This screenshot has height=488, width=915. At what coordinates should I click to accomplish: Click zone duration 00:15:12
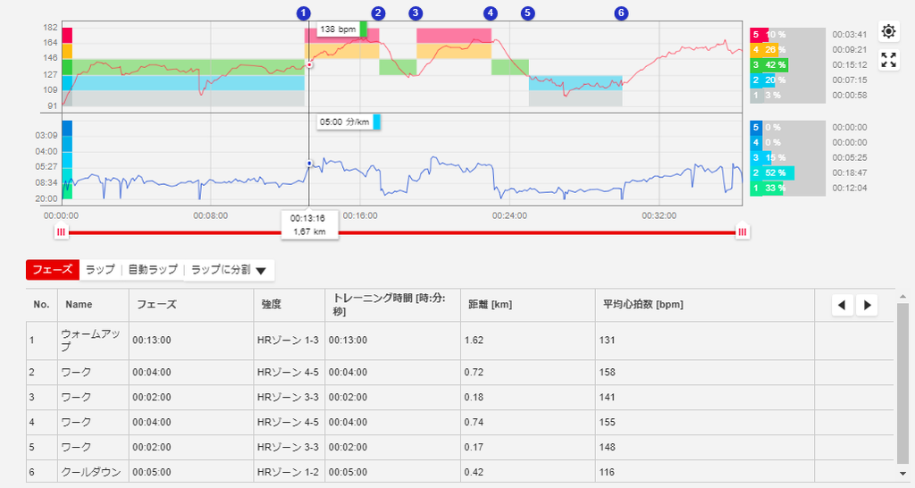pyautogui.click(x=849, y=65)
